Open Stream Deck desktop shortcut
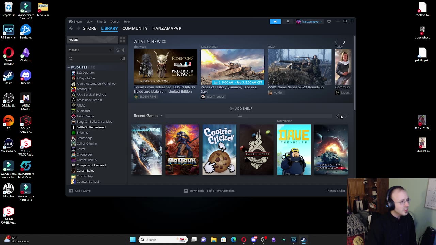The height and width of the screenshot is (245, 436). point(9,146)
